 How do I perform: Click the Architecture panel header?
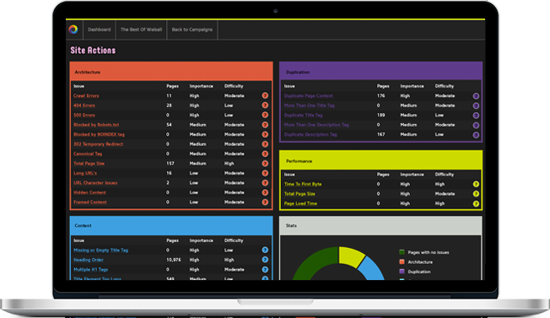(171, 72)
